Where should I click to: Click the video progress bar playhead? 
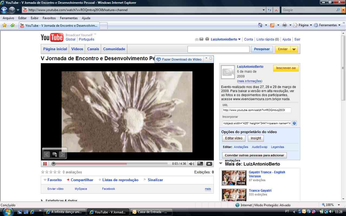[x=54, y=164]
